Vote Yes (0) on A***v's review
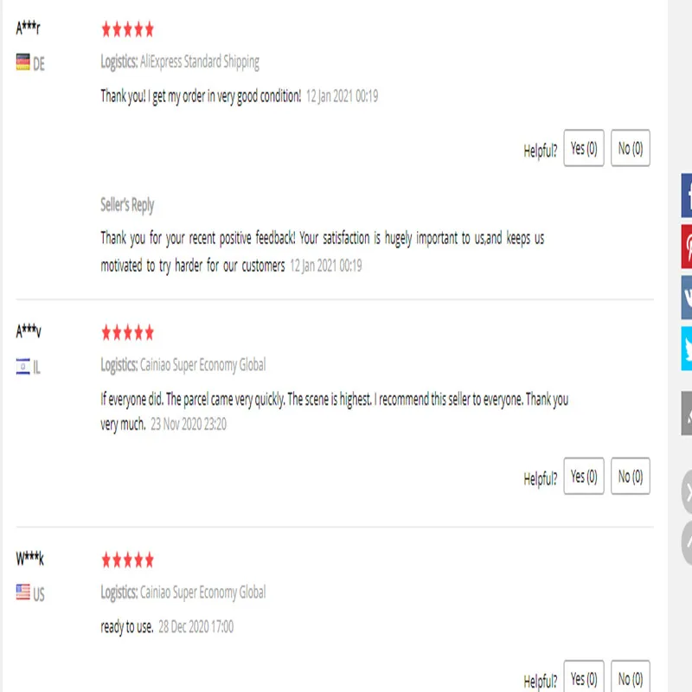This screenshot has height=692, width=692. point(584,477)
